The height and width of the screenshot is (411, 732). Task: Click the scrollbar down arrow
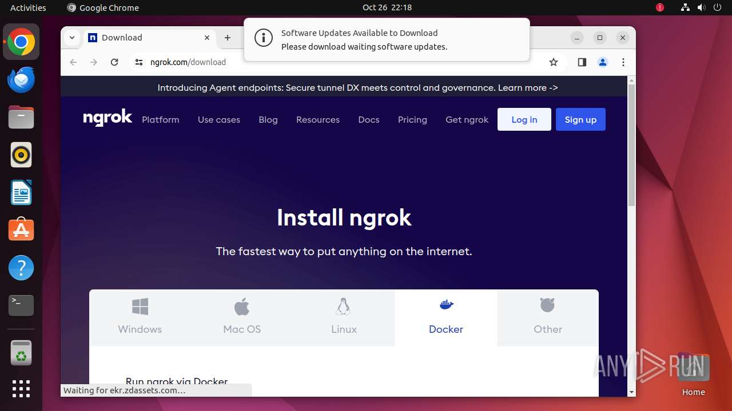(x=631, y=392)
